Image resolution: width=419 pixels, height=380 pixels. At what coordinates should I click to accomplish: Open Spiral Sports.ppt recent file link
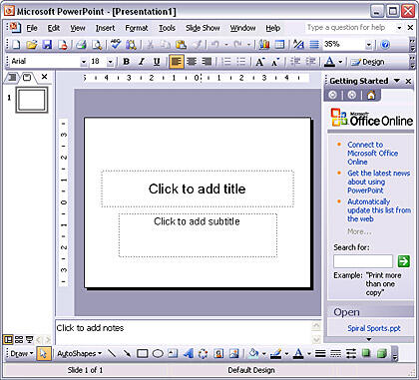point(374,328)
